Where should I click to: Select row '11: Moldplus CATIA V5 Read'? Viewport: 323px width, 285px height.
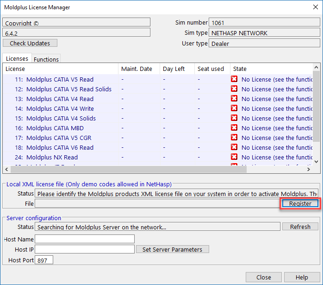pyautogui.click(x=158, y=79)
